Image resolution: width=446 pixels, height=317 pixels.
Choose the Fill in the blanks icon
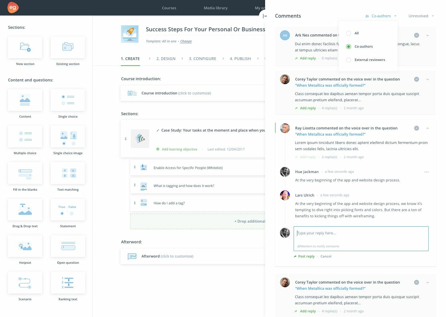pos(25,173)
